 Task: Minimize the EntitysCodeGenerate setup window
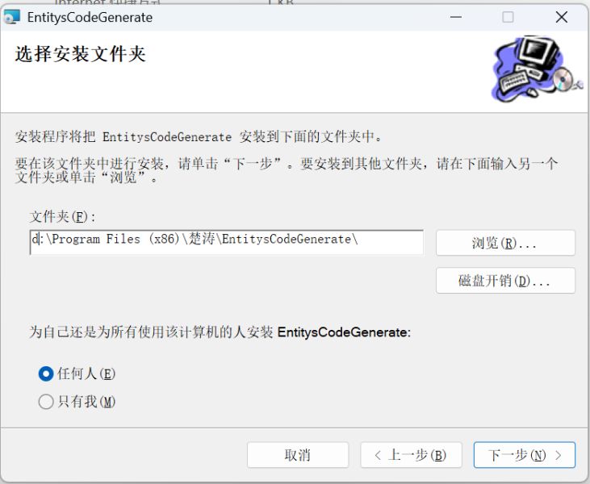(456, 17)
